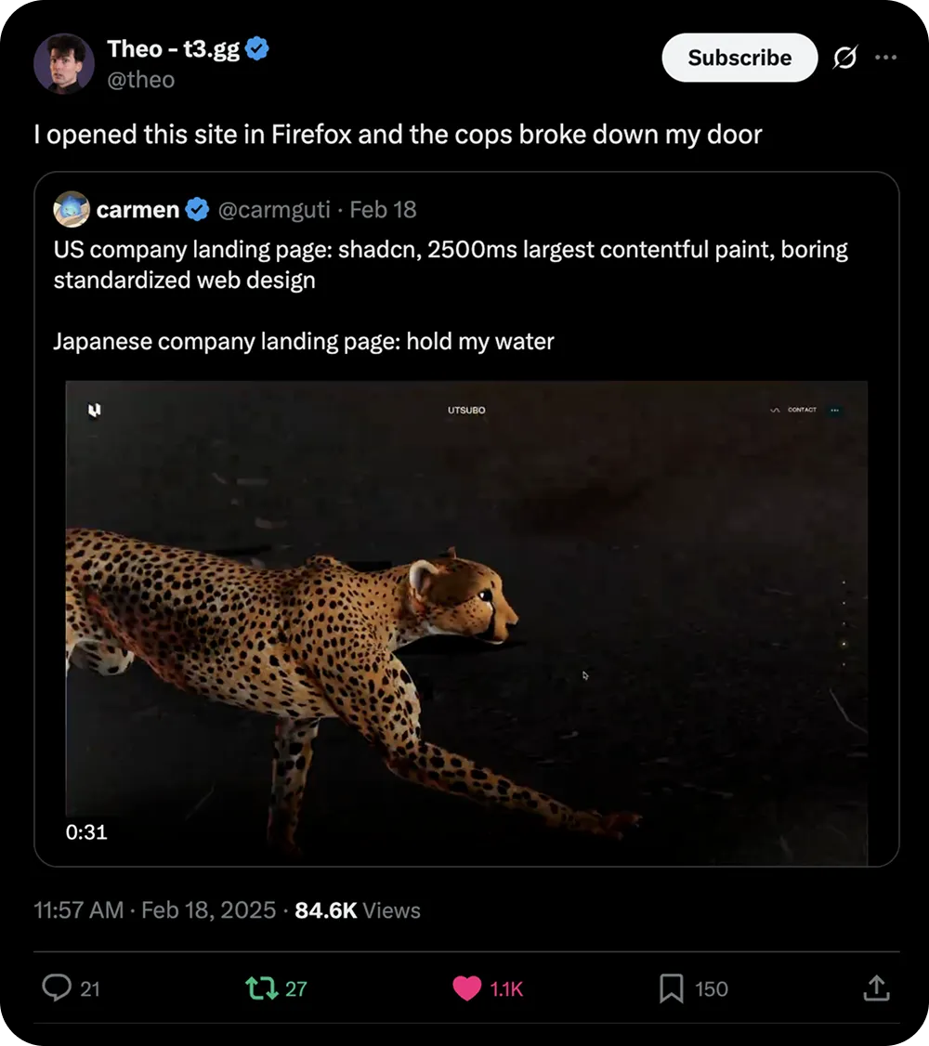Click the share upload icon
This screenshot has width=929, height=1046.
pyautogui.click(x=875, y=988)
